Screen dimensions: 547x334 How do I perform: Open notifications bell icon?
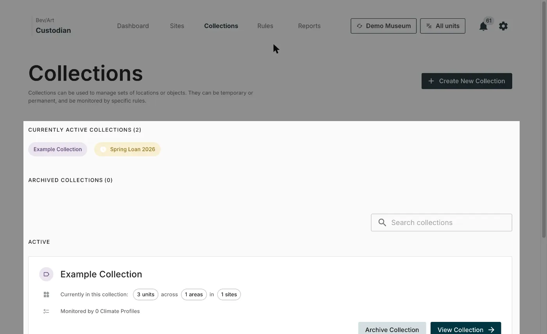click(483, 27)
